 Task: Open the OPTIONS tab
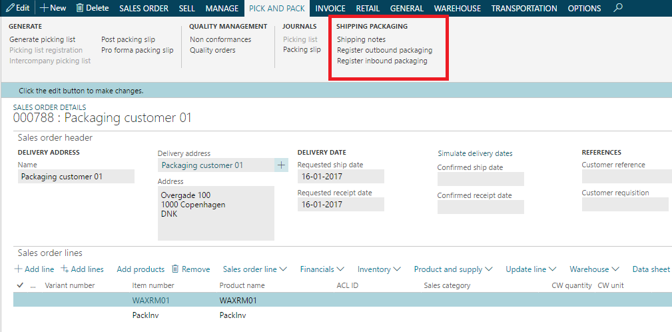coord(584,8)
